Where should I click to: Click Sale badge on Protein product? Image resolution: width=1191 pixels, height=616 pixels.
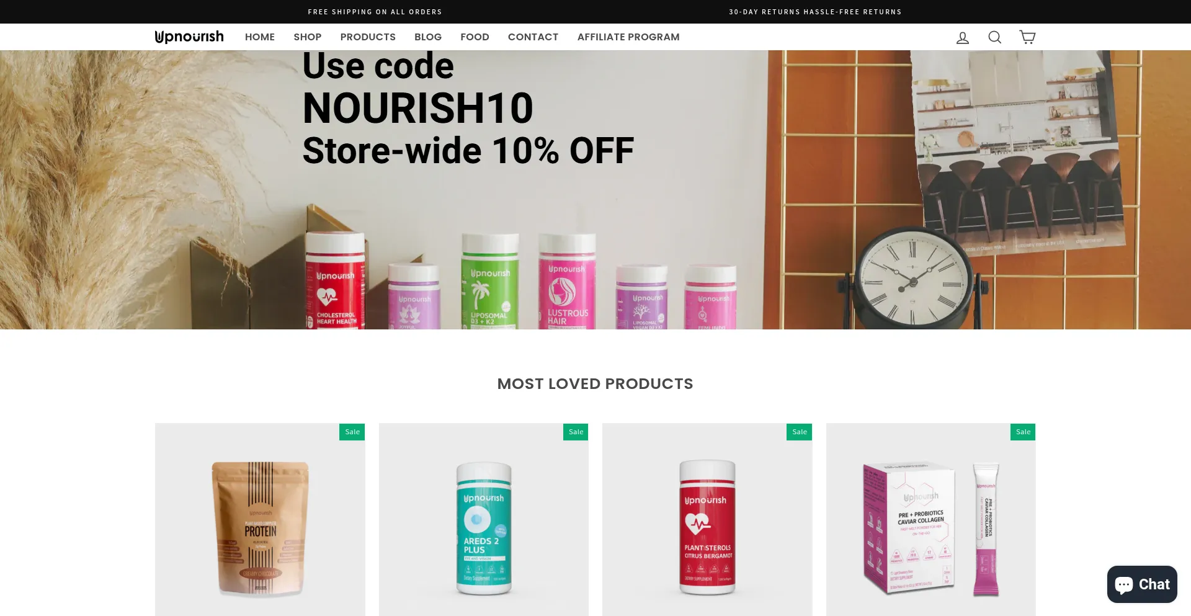[x=352, y=432]
